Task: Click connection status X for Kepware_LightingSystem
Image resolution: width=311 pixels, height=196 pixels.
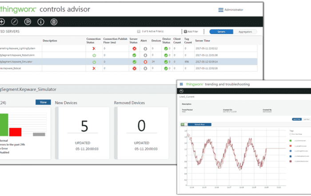Action: coord(94,48)
